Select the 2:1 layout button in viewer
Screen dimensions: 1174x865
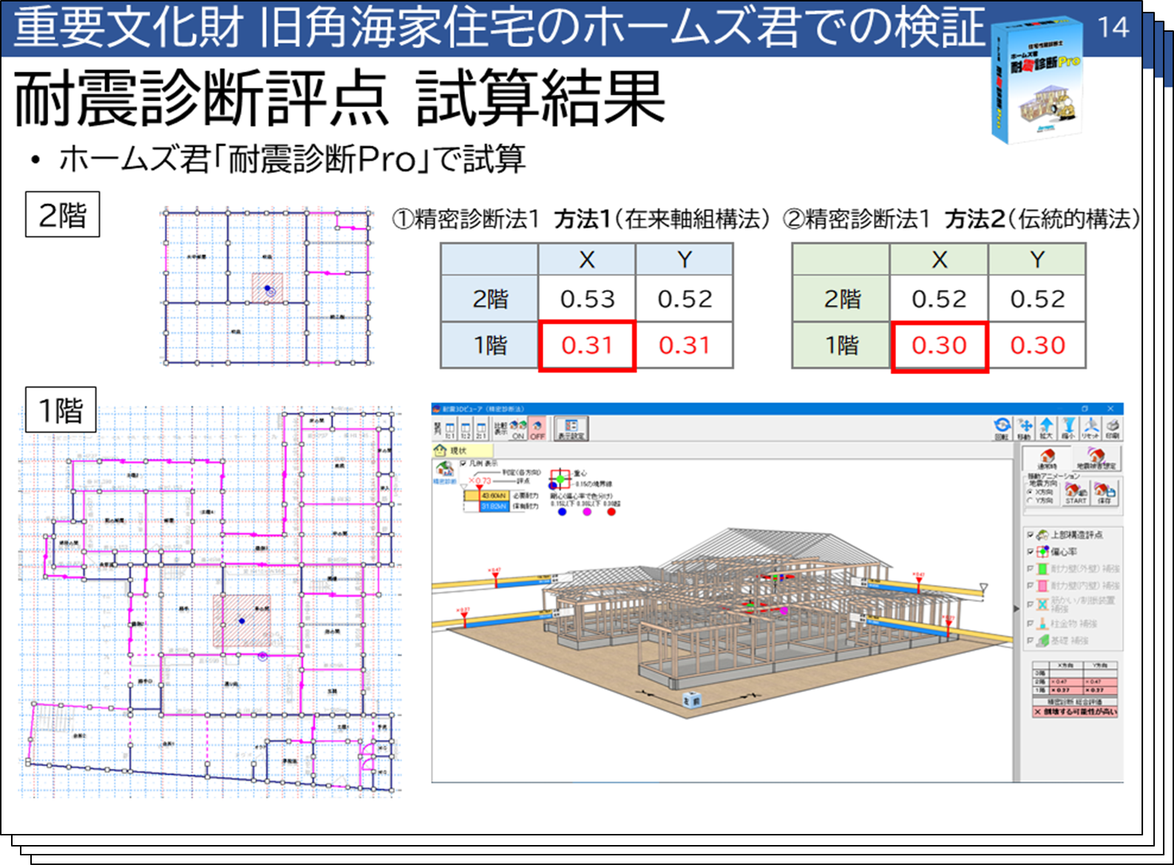(x=481, y=429)
